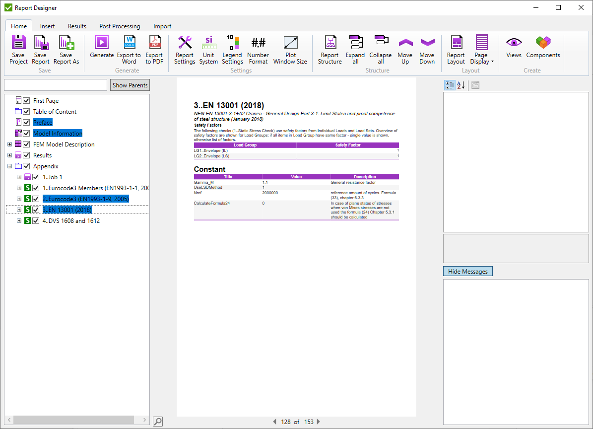
Task: Sort the property grid alphabetically
Action: 461,85
